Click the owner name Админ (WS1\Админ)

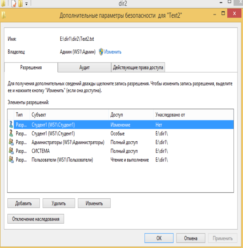pyautogui.click(x=78, y=52)
